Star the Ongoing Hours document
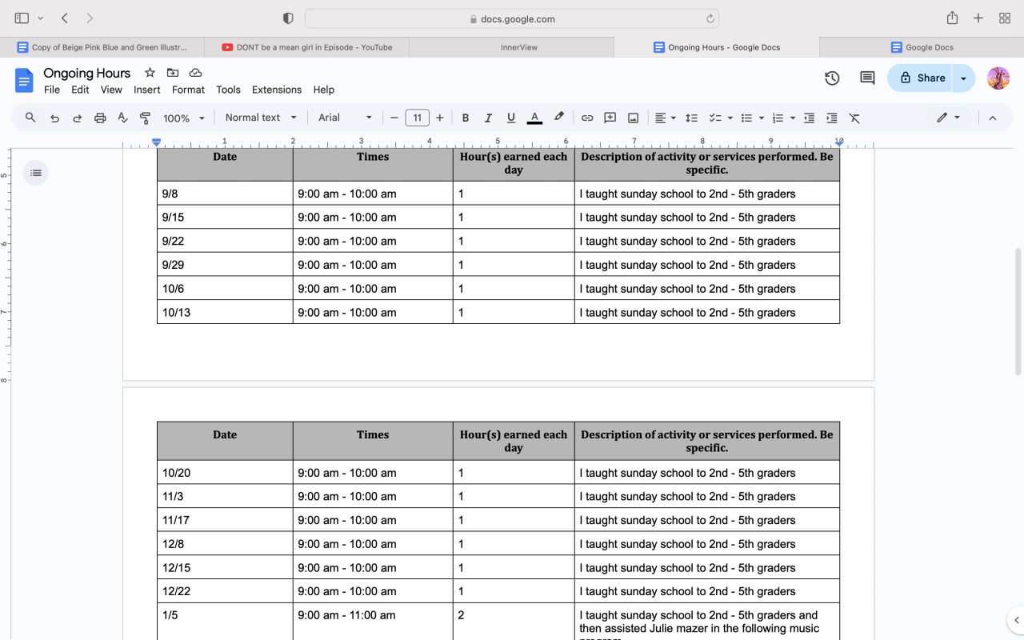 click(x=150, y=73)
